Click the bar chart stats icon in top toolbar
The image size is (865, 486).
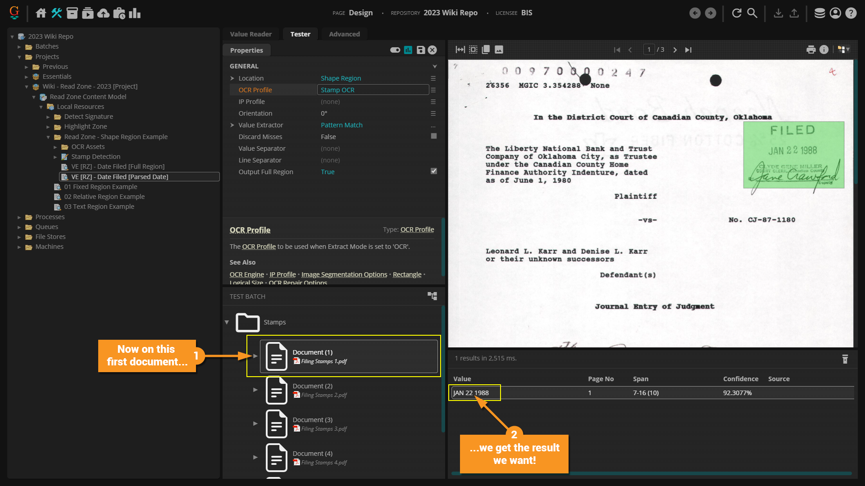pyautogui.click(x=134, y=13)
